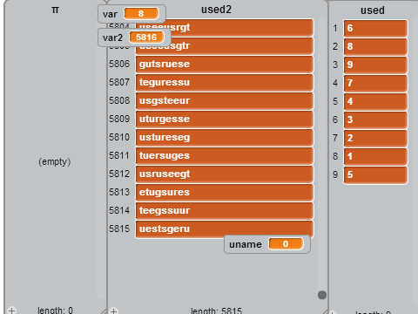Click used list item 7 with value 2
The width and height of the screenshot is (418, 314).
375,139
